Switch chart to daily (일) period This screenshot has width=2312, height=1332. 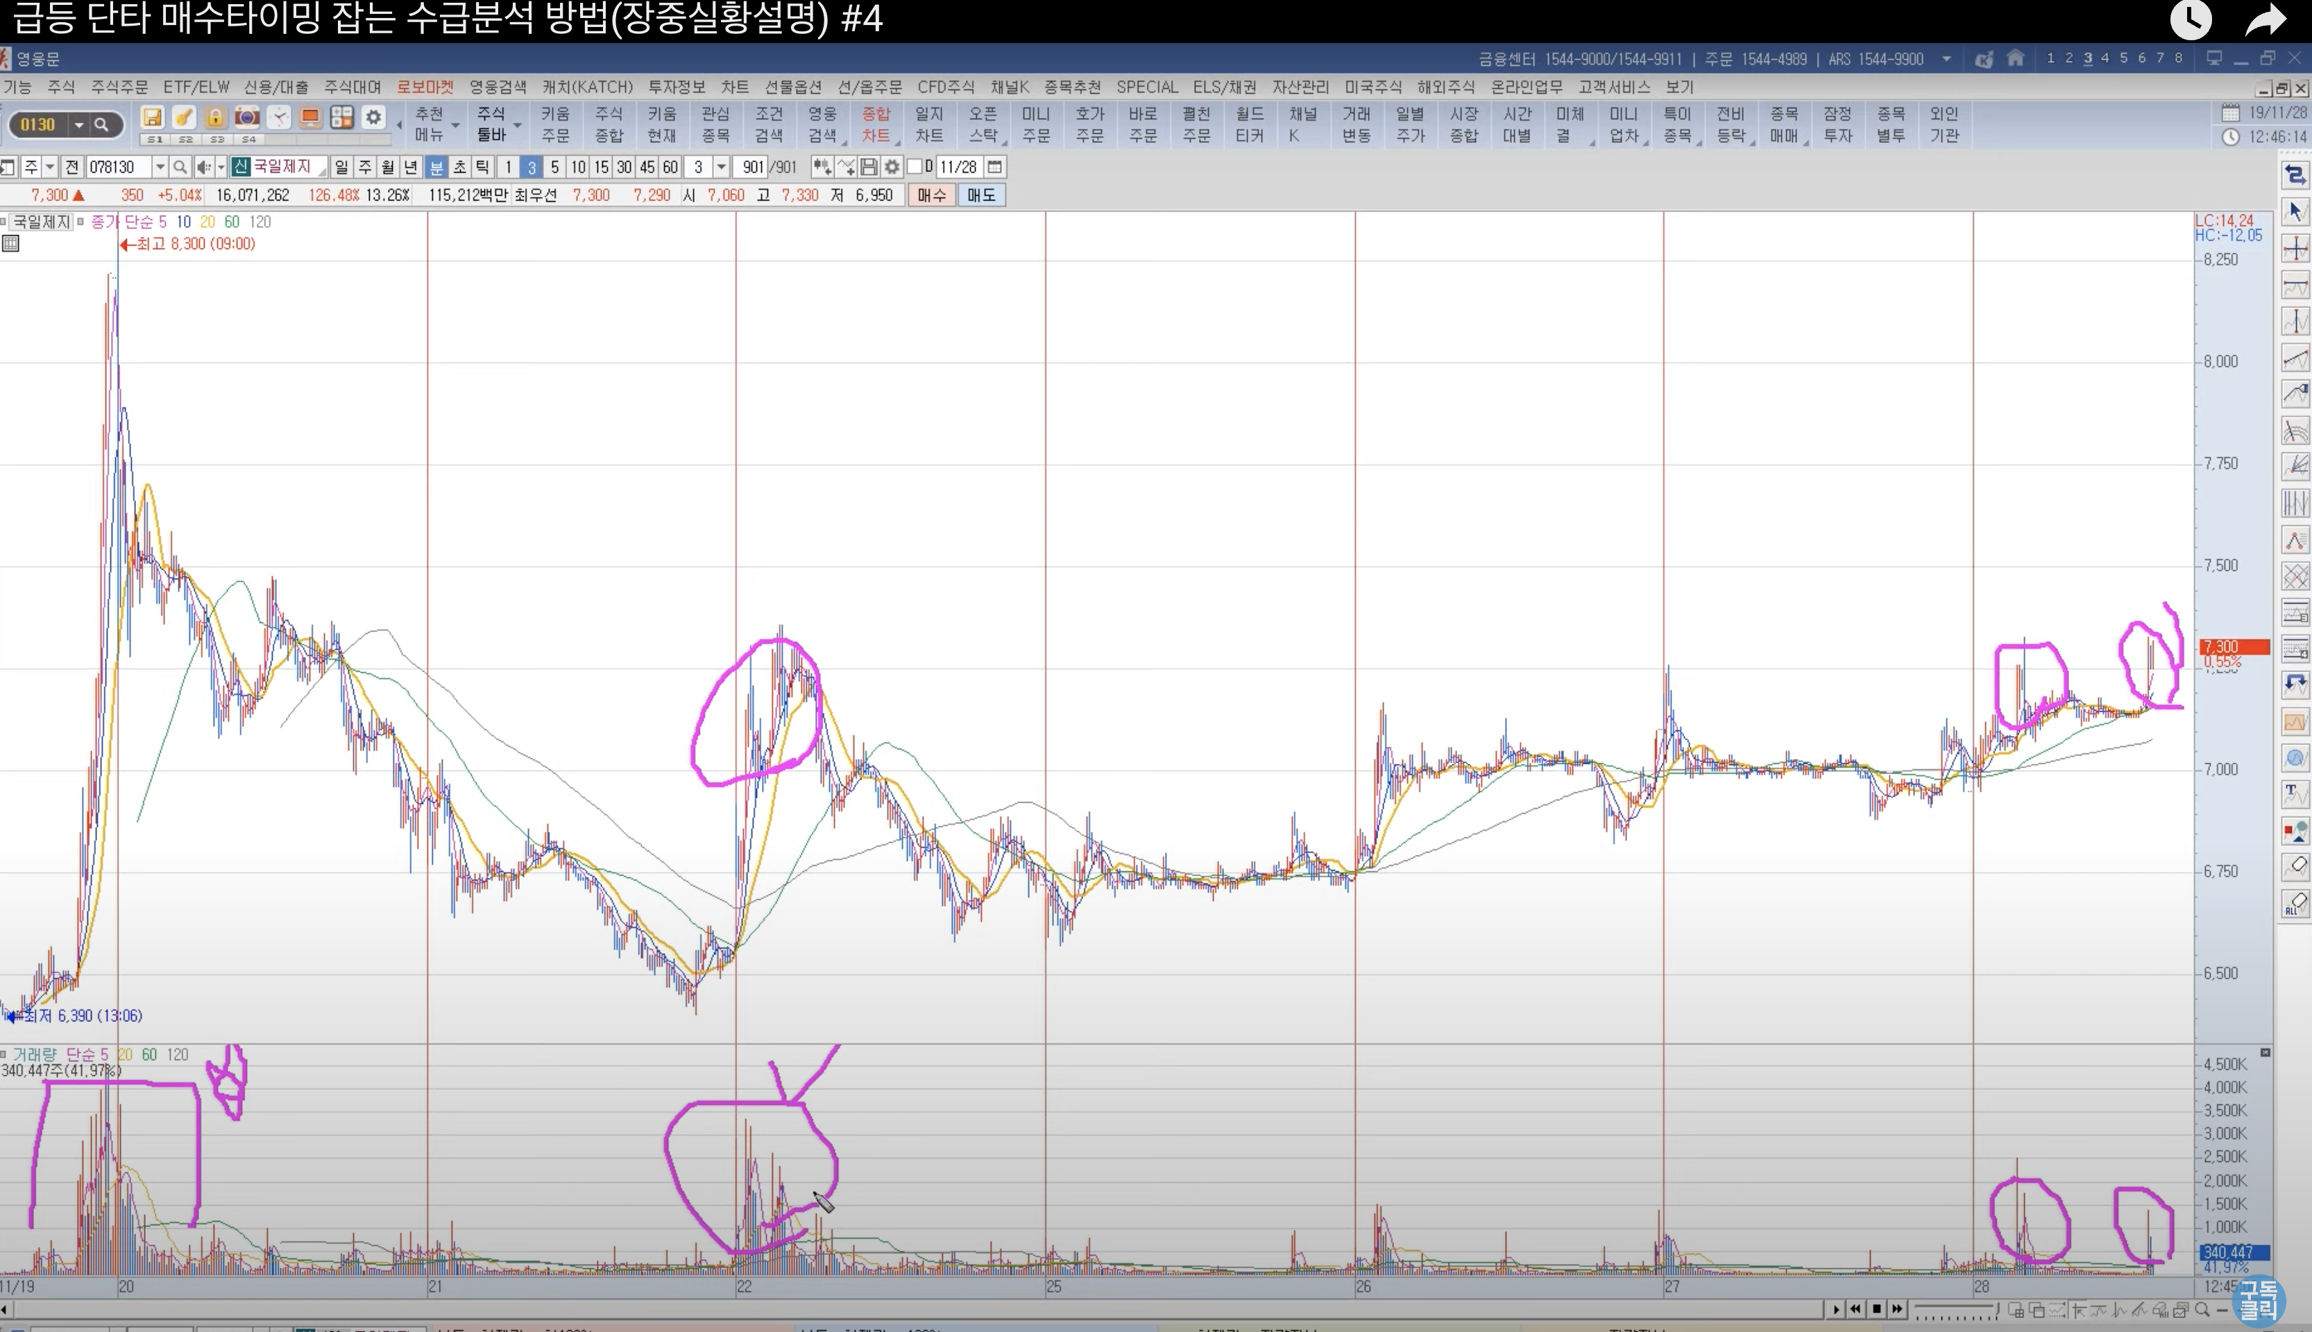pos(341,166)
